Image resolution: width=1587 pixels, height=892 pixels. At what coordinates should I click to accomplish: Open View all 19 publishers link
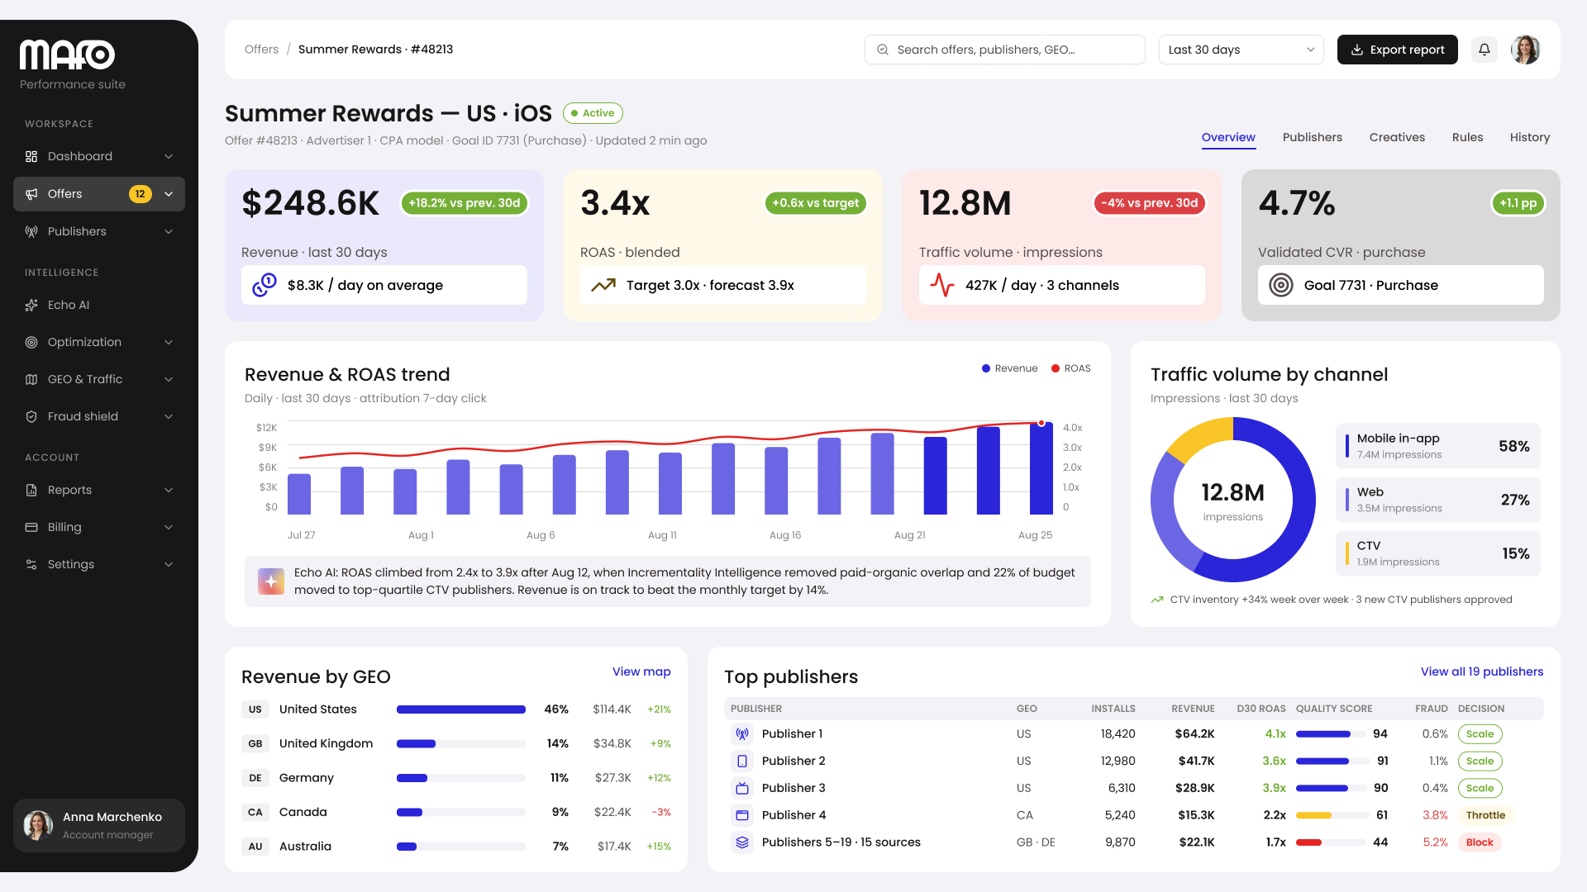[x=1482, y=671]
